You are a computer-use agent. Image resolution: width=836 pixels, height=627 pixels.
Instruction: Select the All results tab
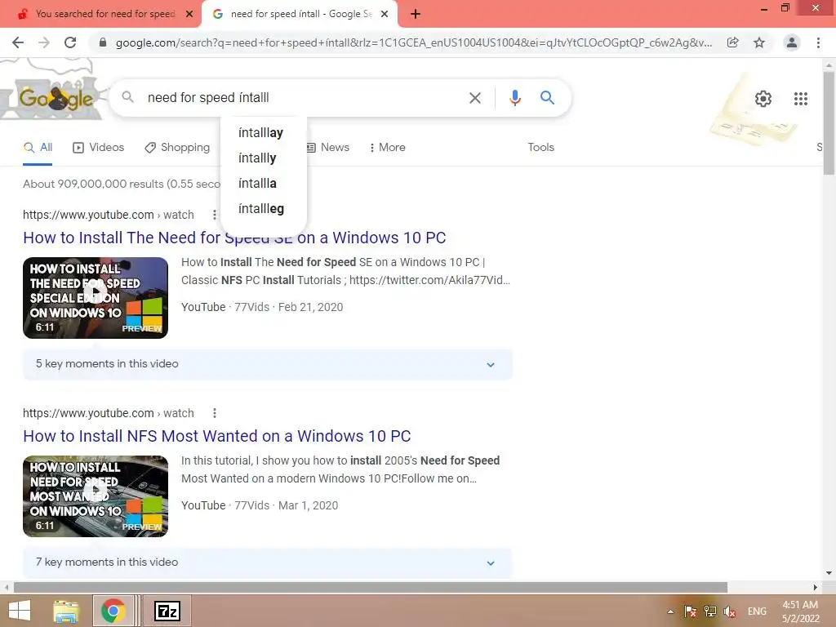(x=38, y=148)
